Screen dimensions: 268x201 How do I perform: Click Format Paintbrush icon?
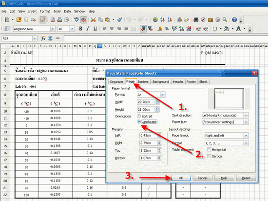coord(119,20)
